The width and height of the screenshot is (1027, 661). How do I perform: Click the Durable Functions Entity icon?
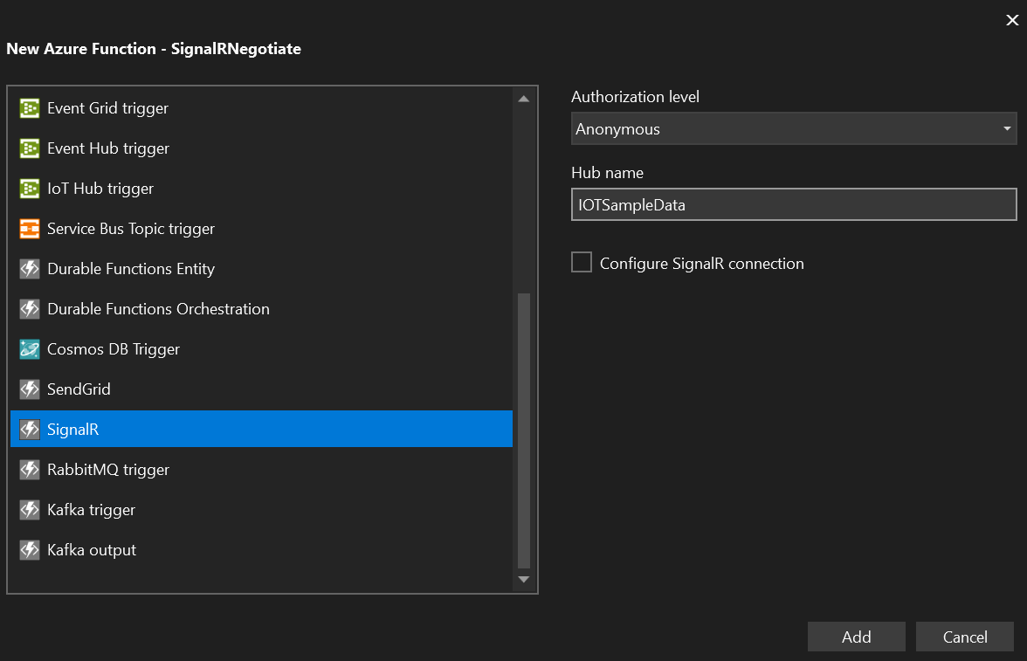pos(30,269)
